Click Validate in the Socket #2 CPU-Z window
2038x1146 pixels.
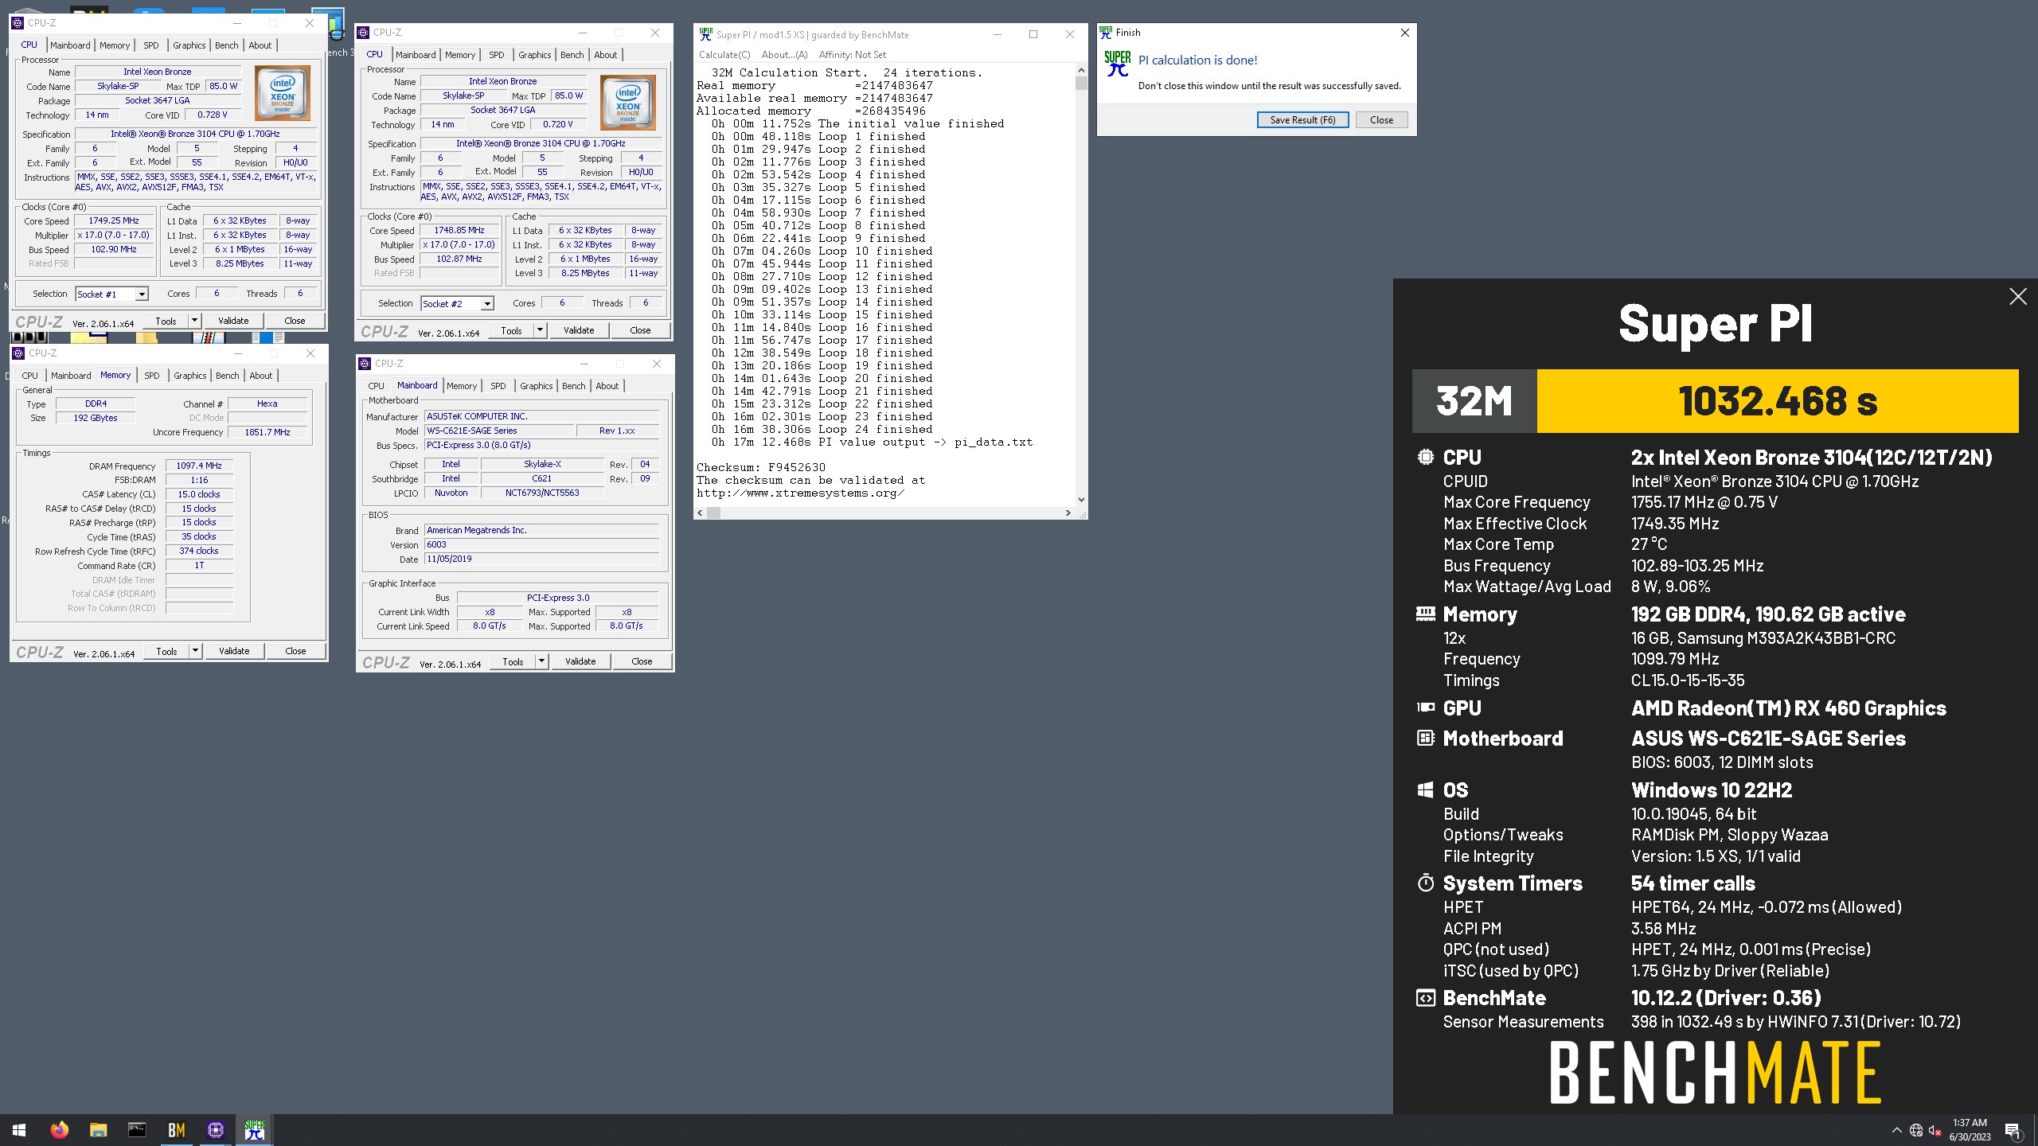click(579, 330)
